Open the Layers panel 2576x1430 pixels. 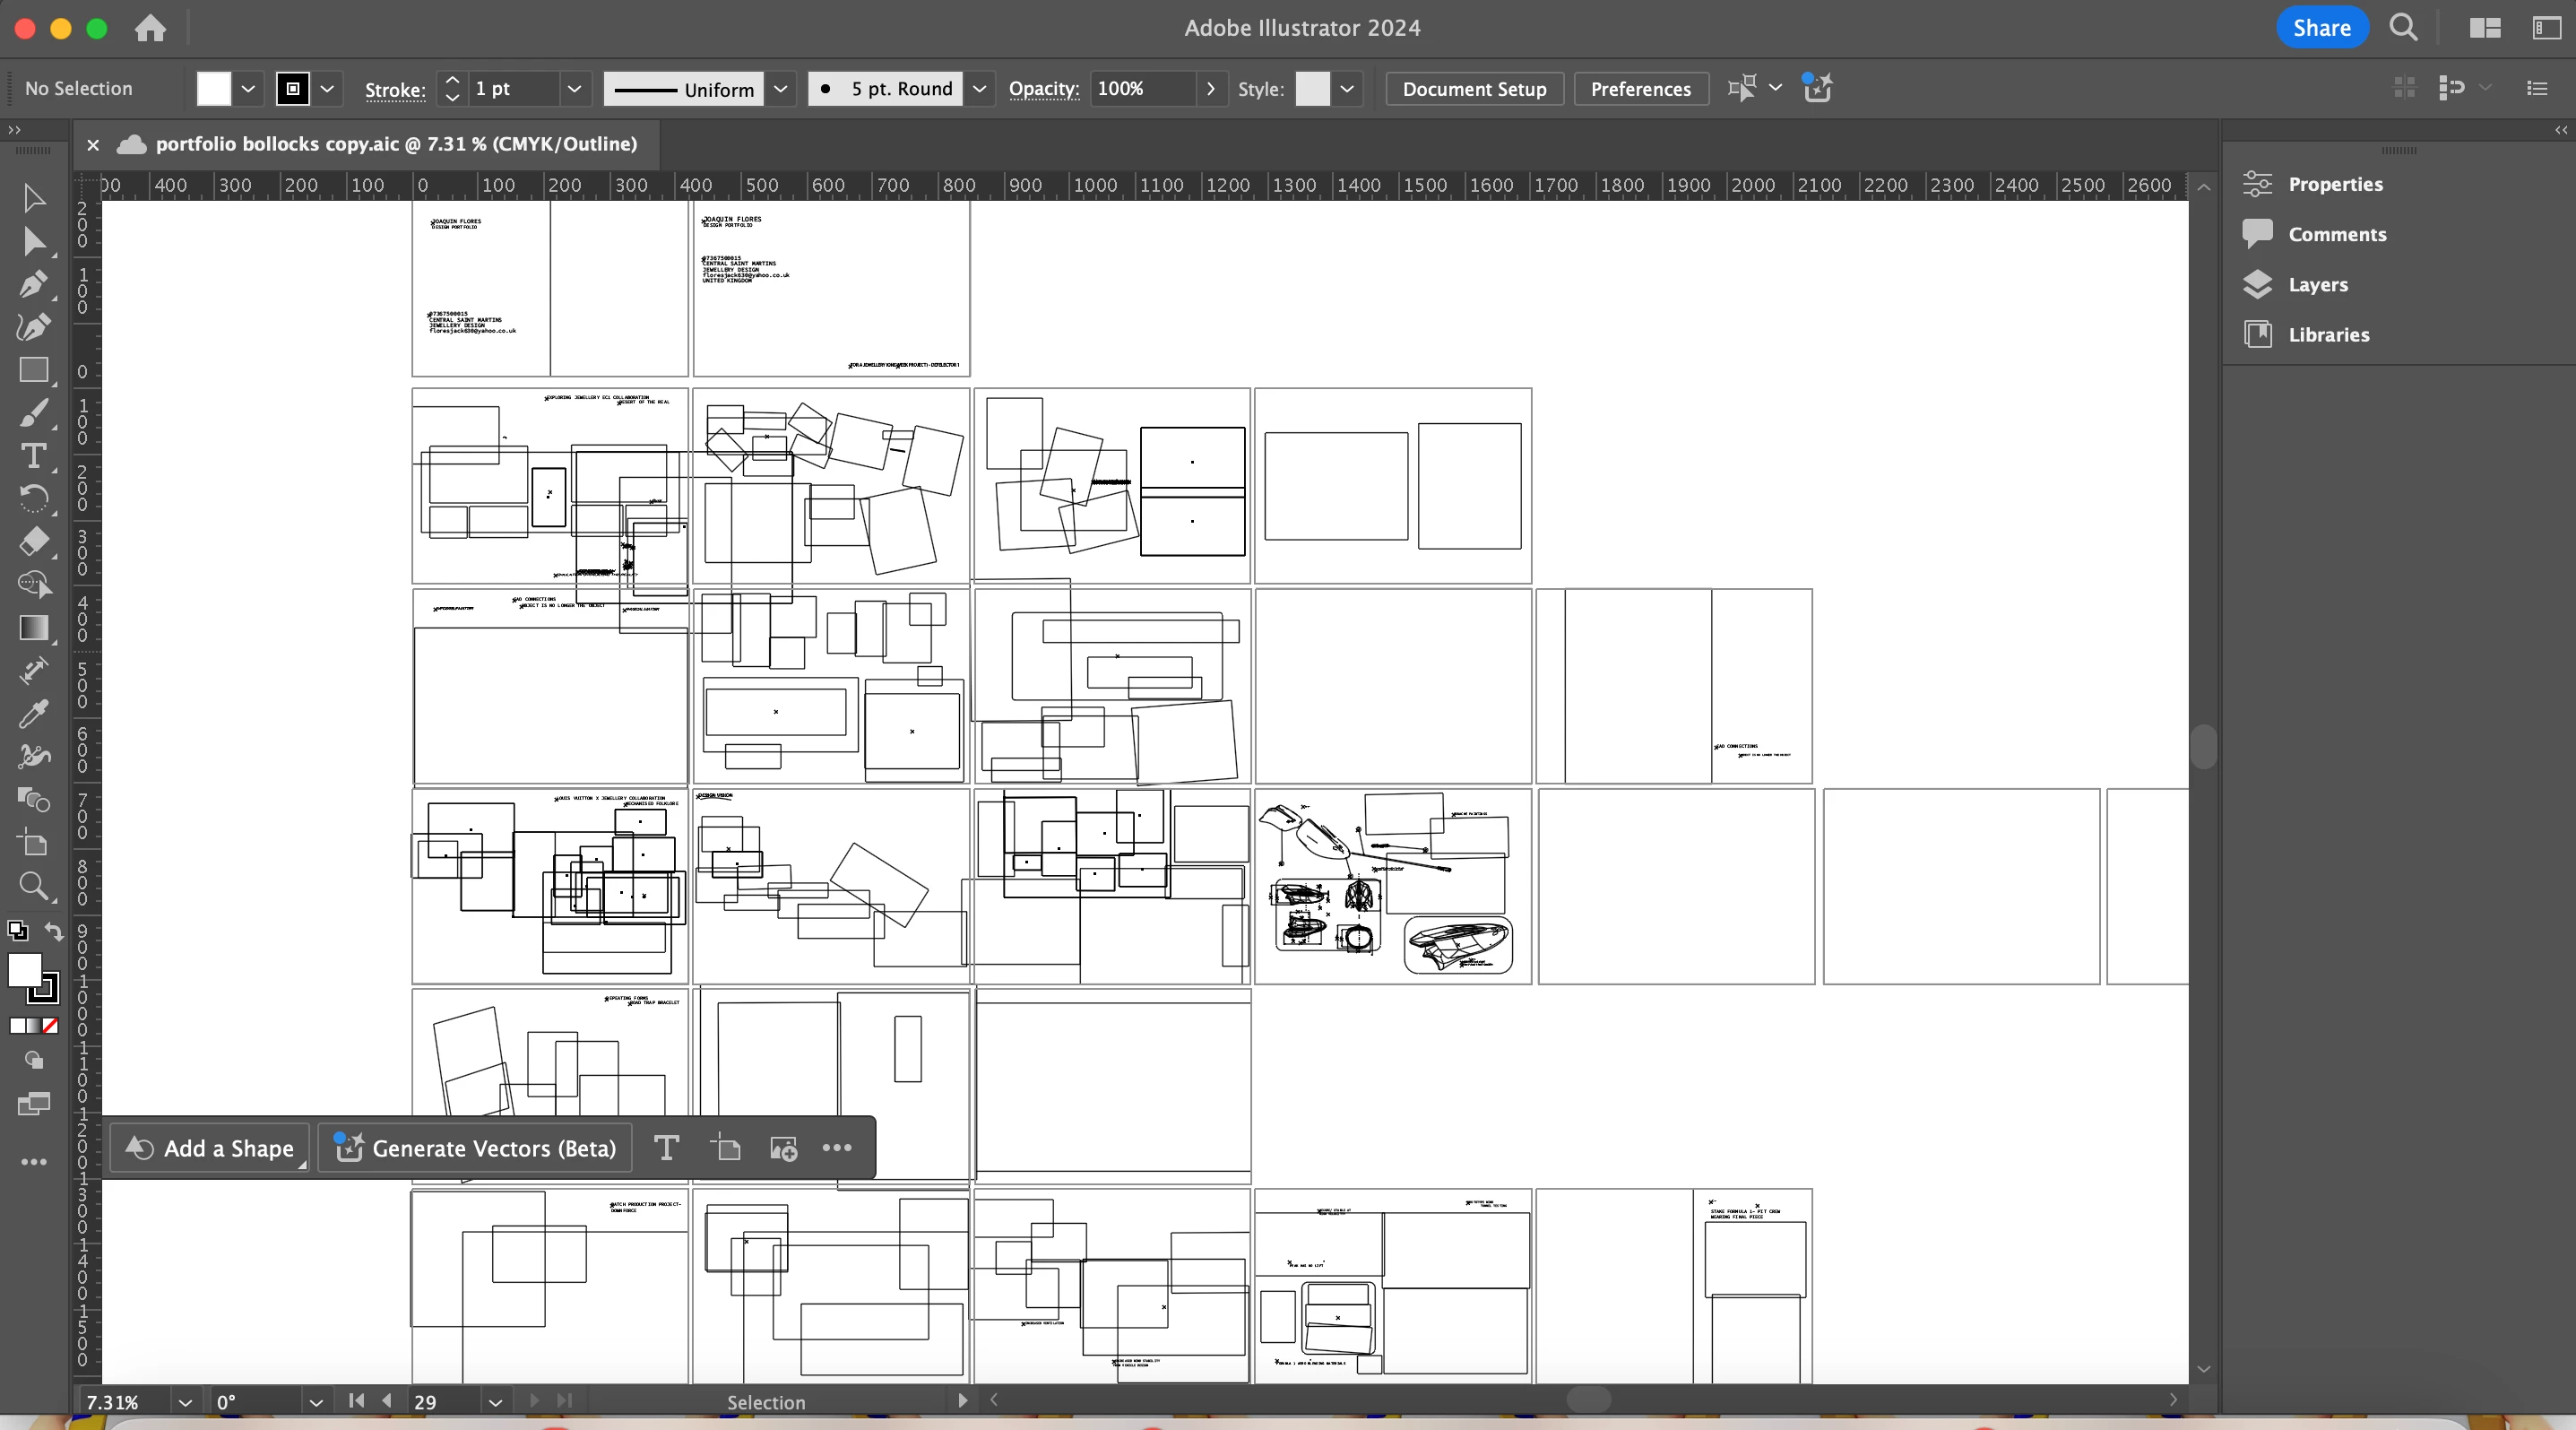point(2317,284)
